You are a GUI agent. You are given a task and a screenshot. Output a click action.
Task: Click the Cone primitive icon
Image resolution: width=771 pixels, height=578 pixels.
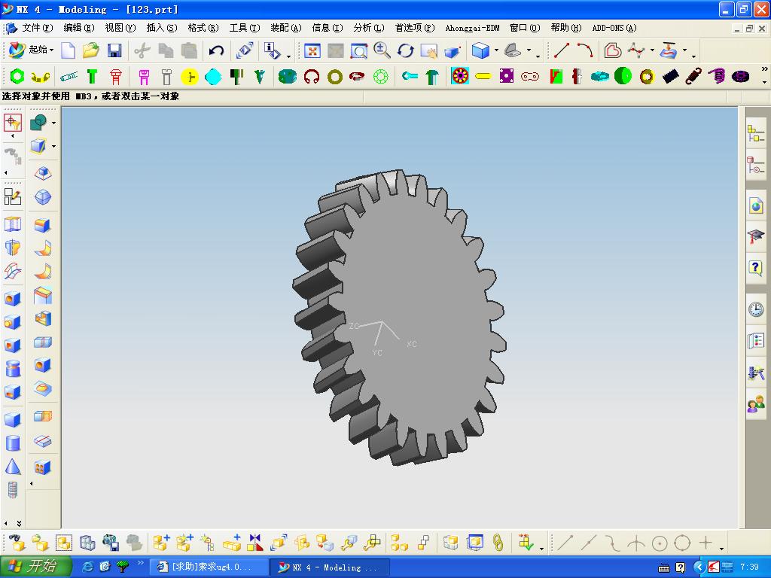(x=13, y=467)
